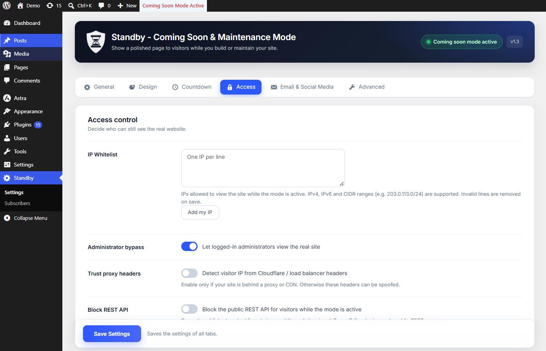Click inside the IP Whitelist textarea
The height and width of the screenshot is (351, 546).
[x=263, y=168]
